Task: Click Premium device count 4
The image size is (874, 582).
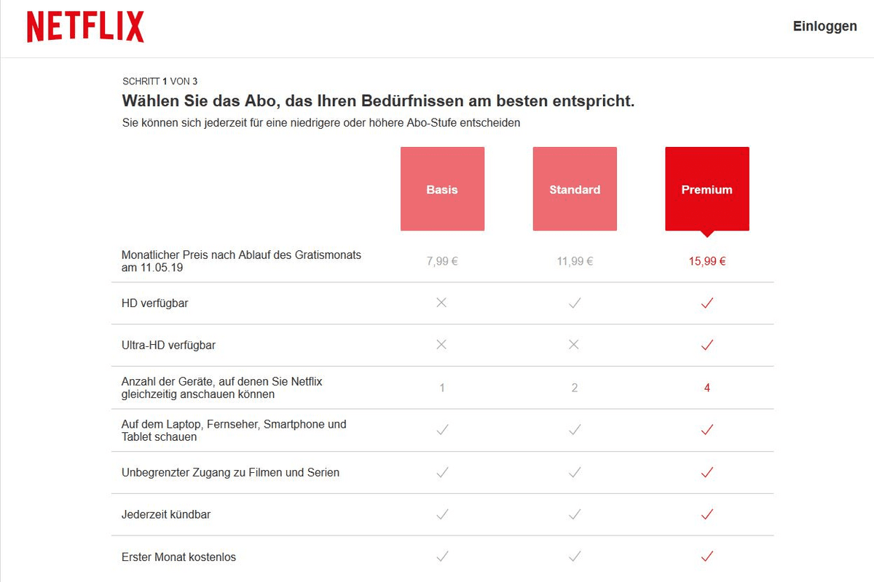Action: tap(707, 388)
